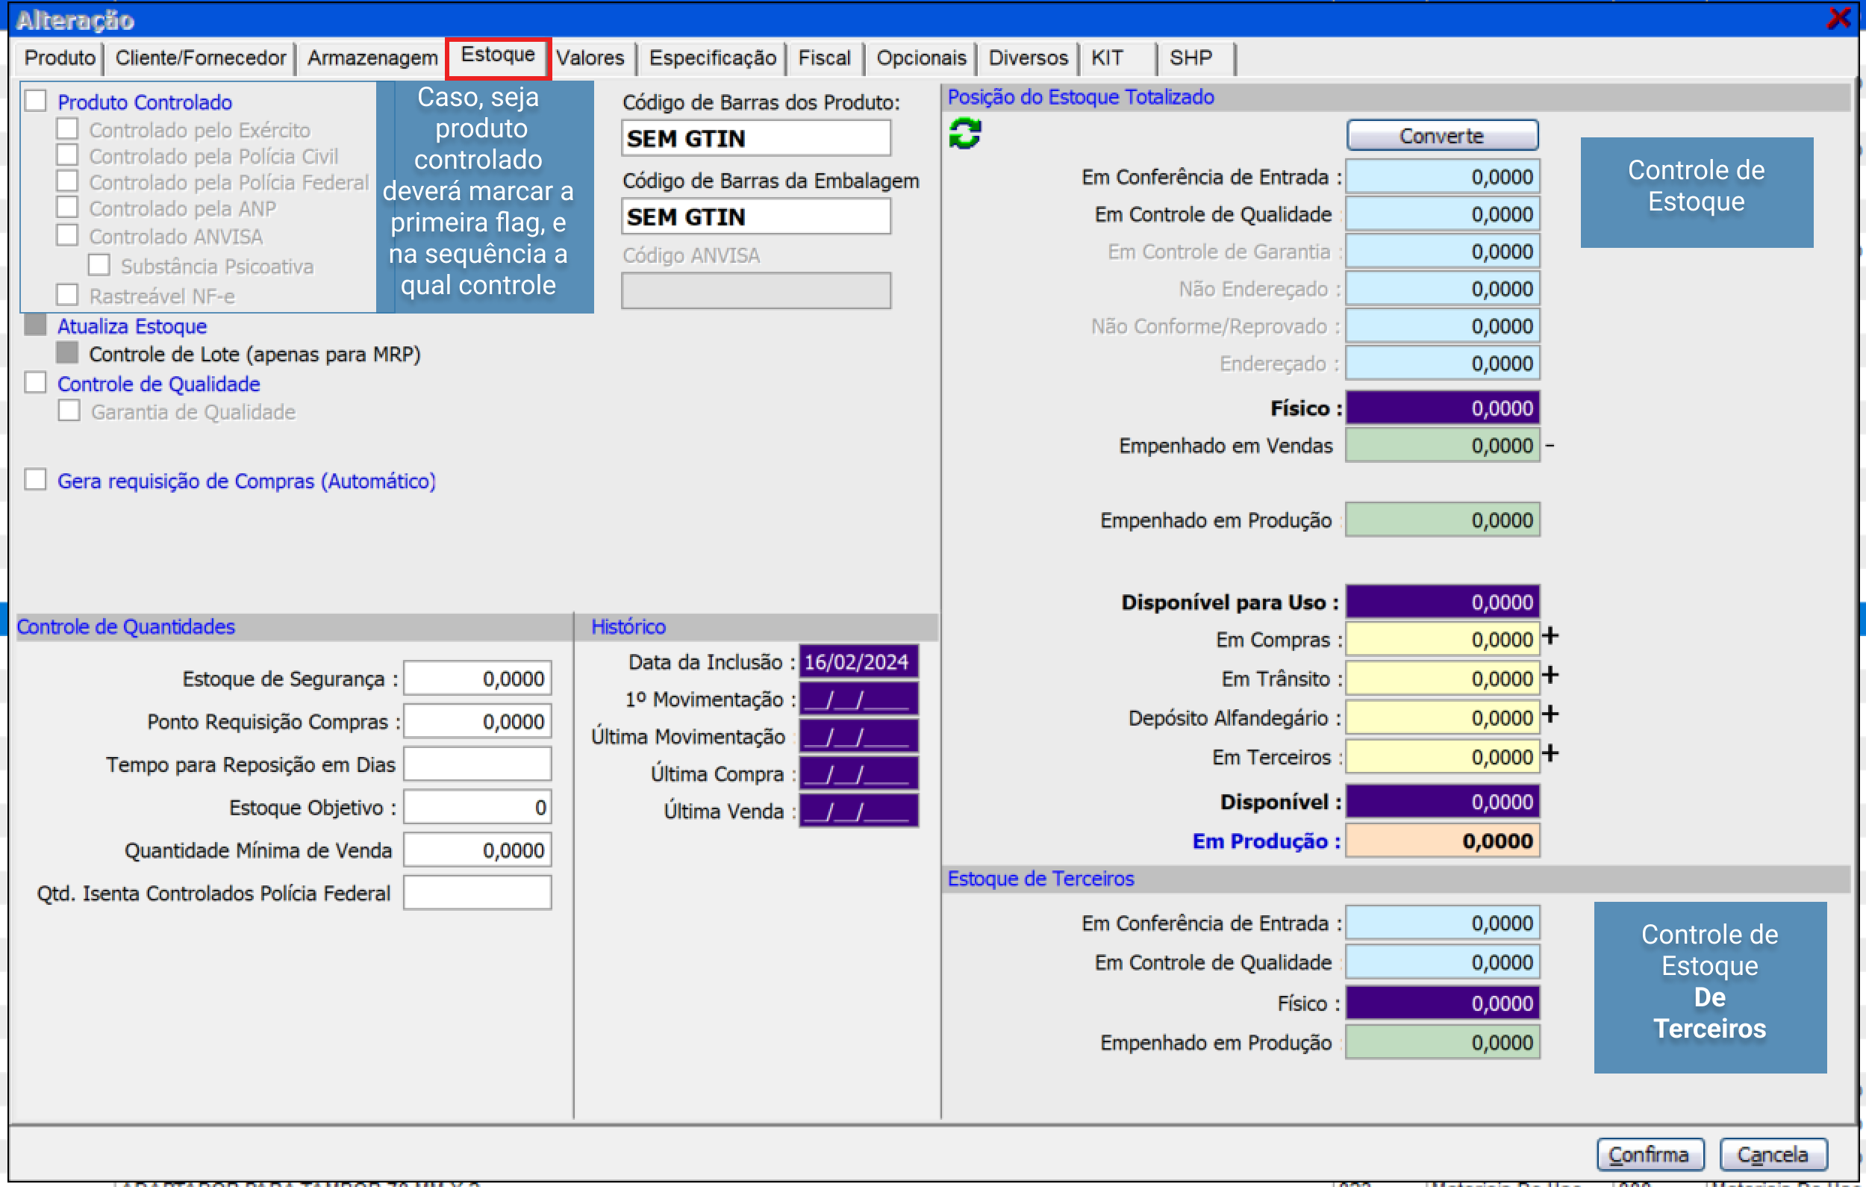Open the Armazenagem tab

[372, 58]
